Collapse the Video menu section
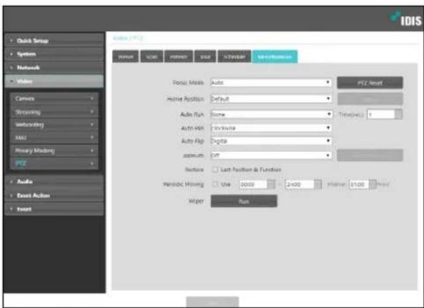Viewport: 424px width, 308px height. pos(54,81)
